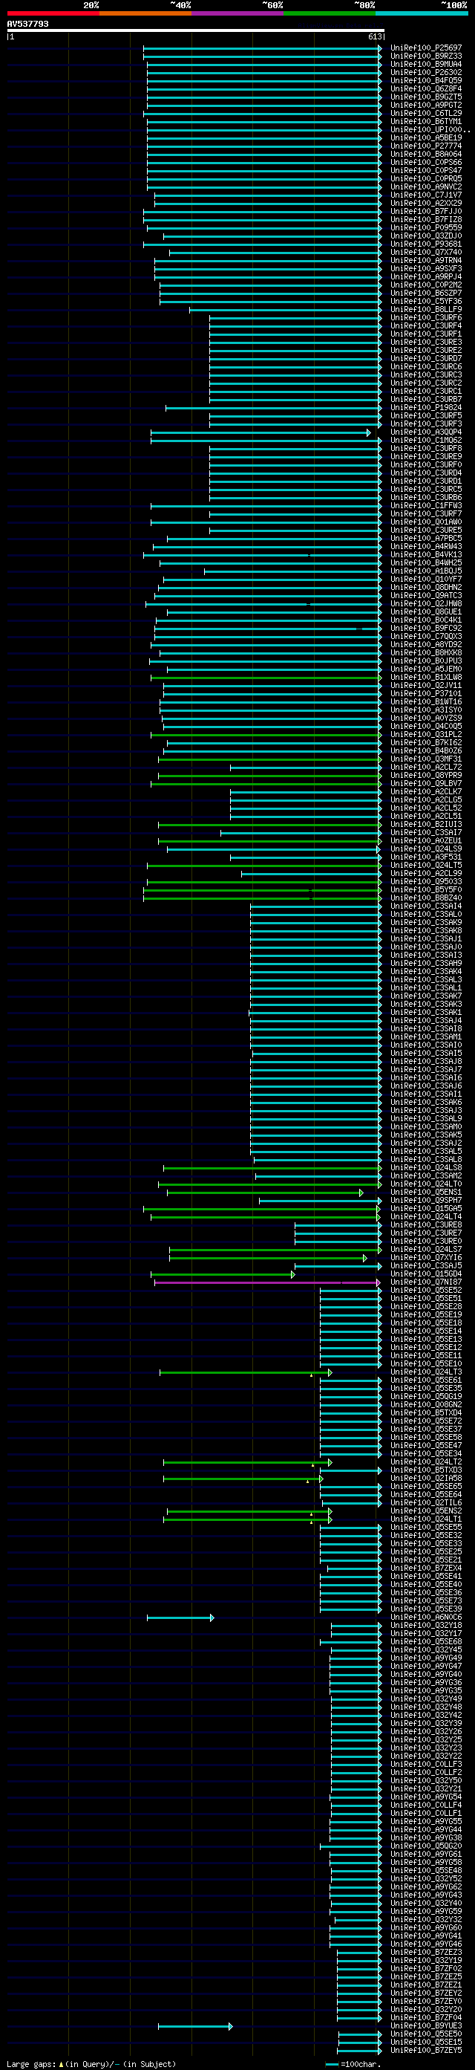This screenshot has height=2070, width=475.
Task: Open hit UniRef100_B9RZ33
Action: click(426, 56)
